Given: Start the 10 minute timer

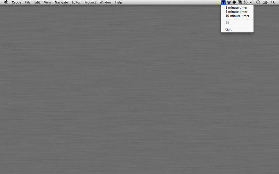Looking at the screenshot, I should pos(237,16).
